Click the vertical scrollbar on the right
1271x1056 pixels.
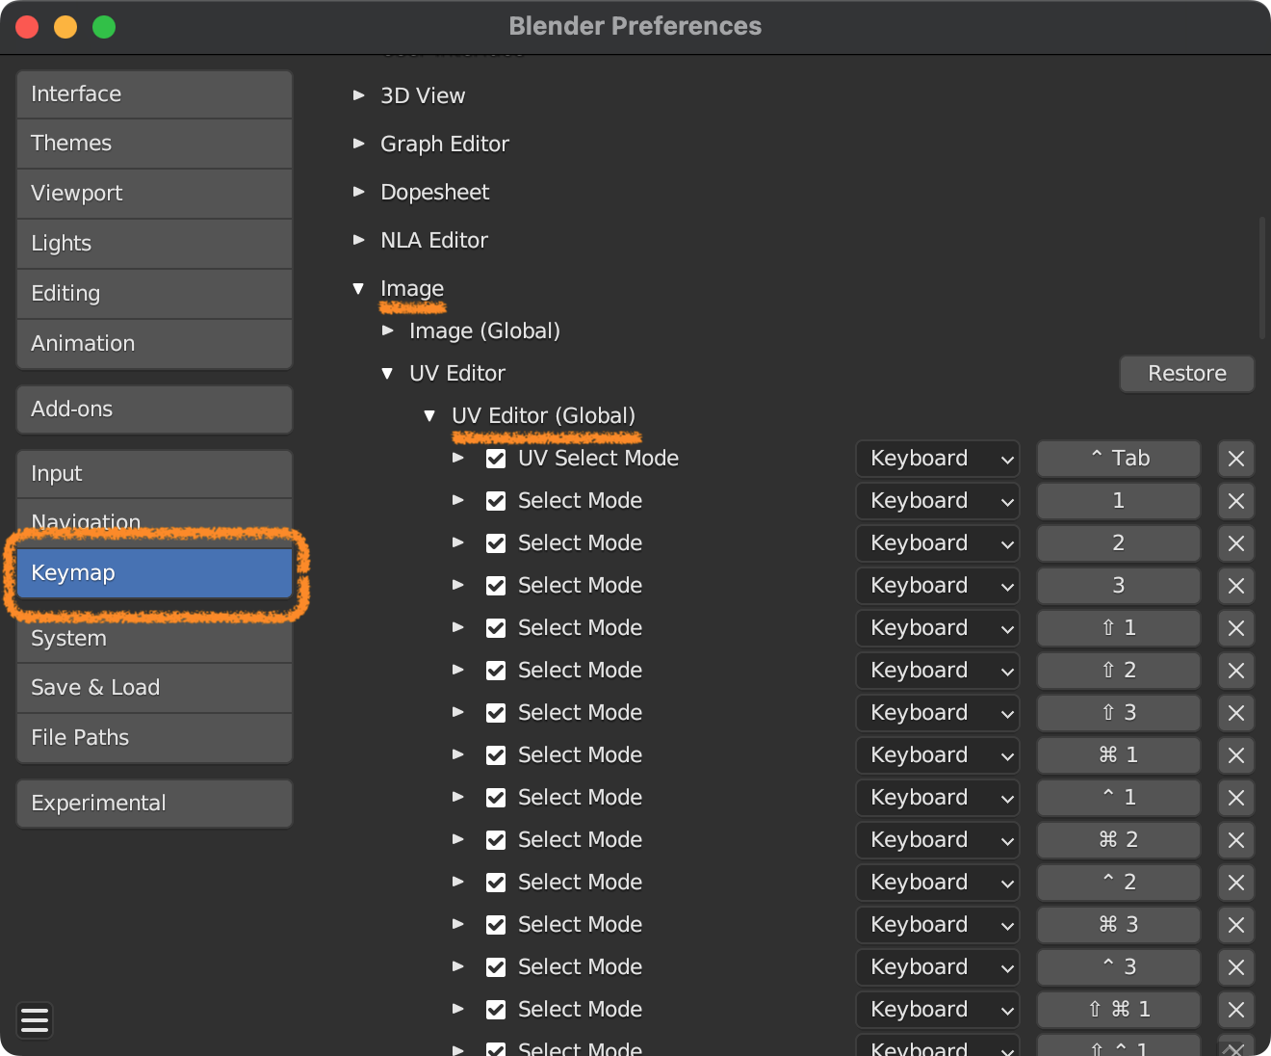(x=1262, y=279)
